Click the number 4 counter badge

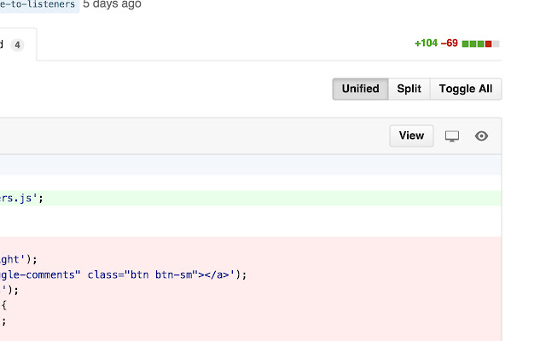pos(17,45)
